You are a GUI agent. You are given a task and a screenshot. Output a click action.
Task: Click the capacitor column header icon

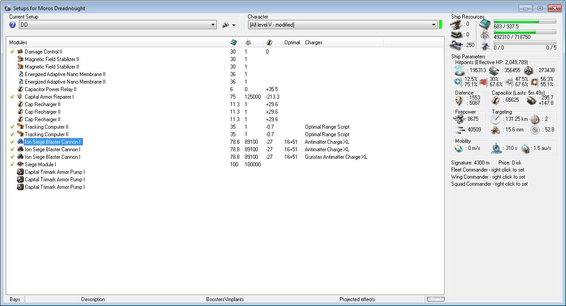(270, 42)
